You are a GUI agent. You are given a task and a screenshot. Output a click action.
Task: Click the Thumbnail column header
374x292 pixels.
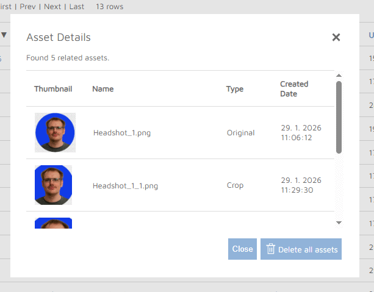coord(53,89)
